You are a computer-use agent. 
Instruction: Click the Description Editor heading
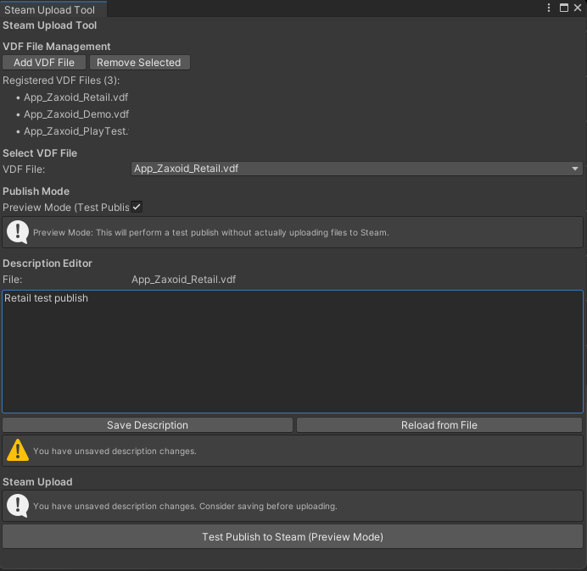48,263
